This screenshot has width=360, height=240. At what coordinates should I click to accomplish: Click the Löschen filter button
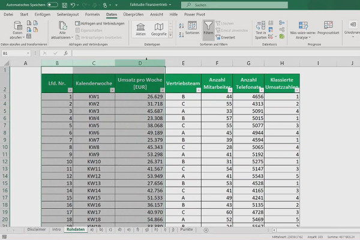click(225, 23)
